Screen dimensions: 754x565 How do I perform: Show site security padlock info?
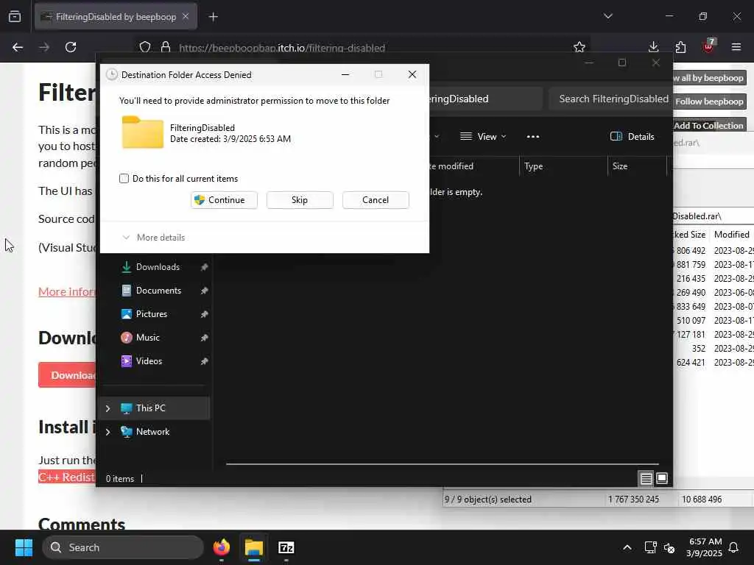pyautogui.click(x=166, y=47)
